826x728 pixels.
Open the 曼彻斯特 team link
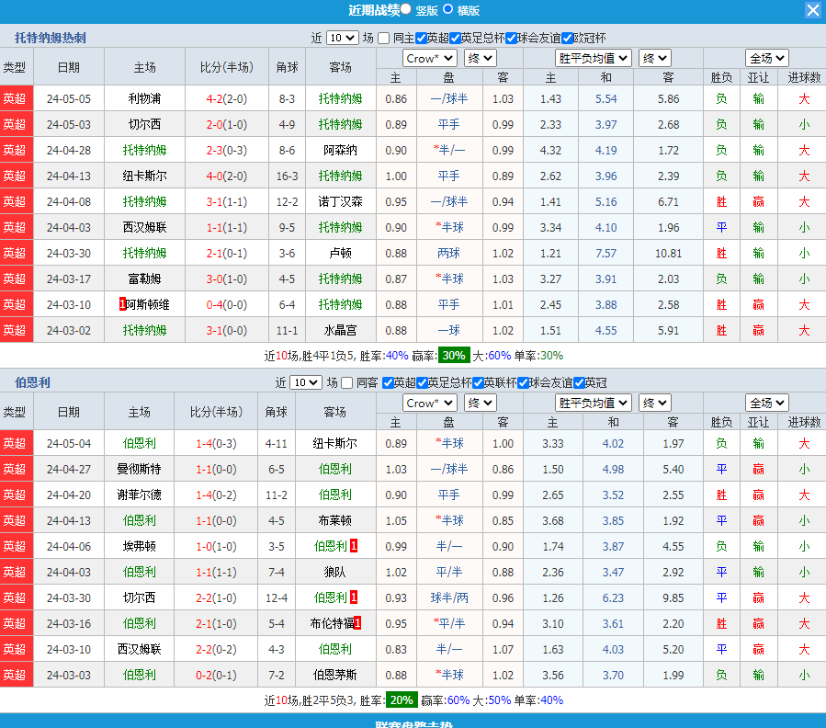(x=139, y=469)
